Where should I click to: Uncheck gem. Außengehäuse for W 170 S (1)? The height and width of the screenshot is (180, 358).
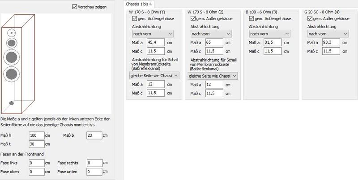[135, 19]
